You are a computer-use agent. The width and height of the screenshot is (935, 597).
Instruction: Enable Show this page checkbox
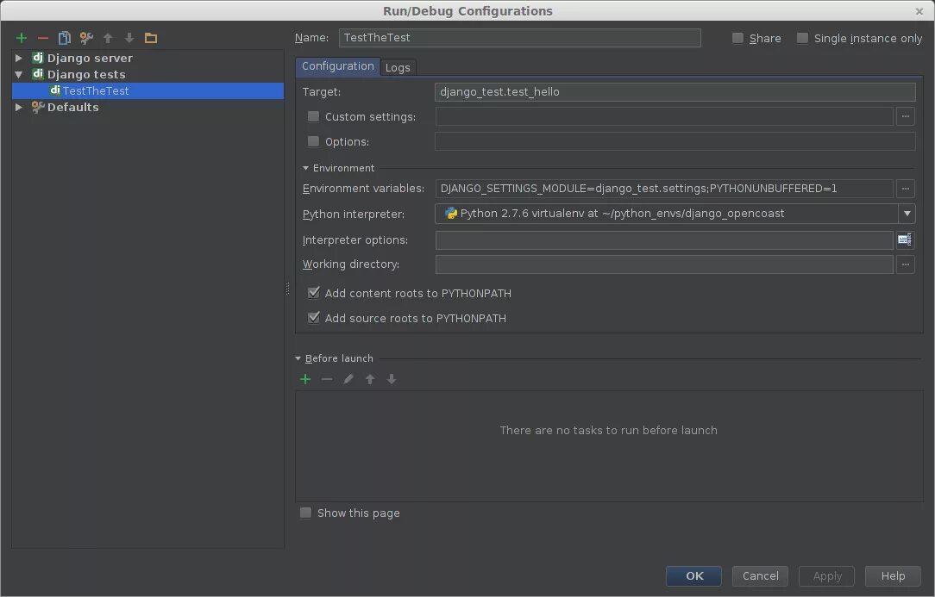305,513
